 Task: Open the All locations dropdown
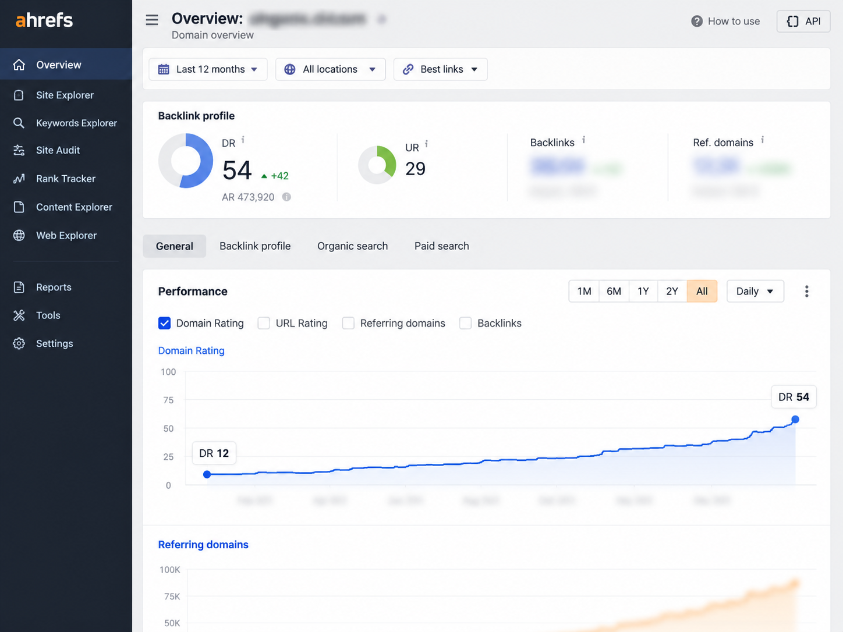(x=330, y=69)
